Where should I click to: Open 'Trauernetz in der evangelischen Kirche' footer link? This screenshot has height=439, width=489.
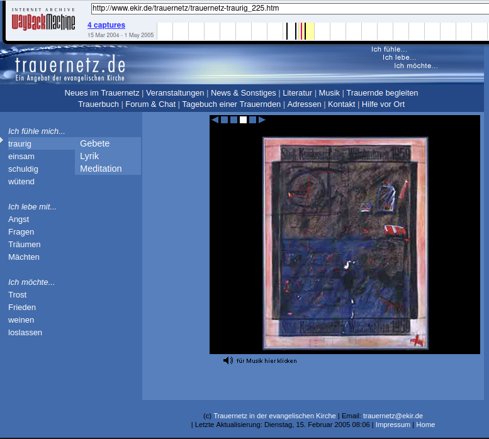tap(274, 416)
